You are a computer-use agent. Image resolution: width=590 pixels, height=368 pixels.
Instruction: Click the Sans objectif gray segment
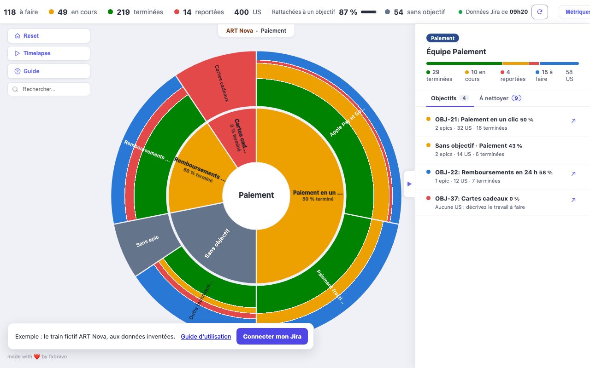pyautogui.click(x=217, y=244)
